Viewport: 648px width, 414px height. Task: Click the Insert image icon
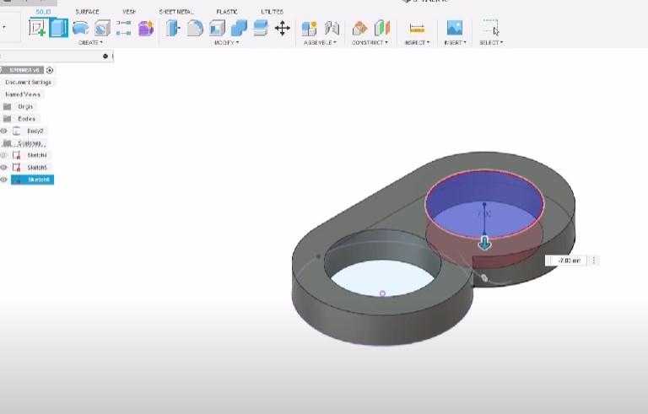pos(455,28)
